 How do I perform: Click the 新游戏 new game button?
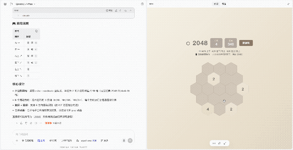[246, 43]
